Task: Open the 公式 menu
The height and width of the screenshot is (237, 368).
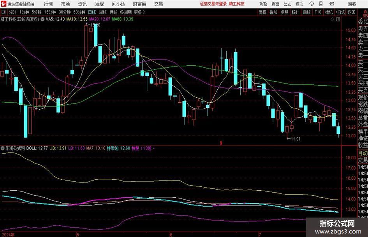Action: pos(287,4)
